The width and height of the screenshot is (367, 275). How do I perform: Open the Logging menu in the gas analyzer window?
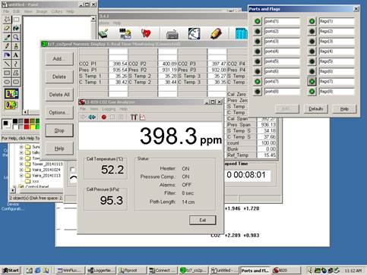point(109,109)
